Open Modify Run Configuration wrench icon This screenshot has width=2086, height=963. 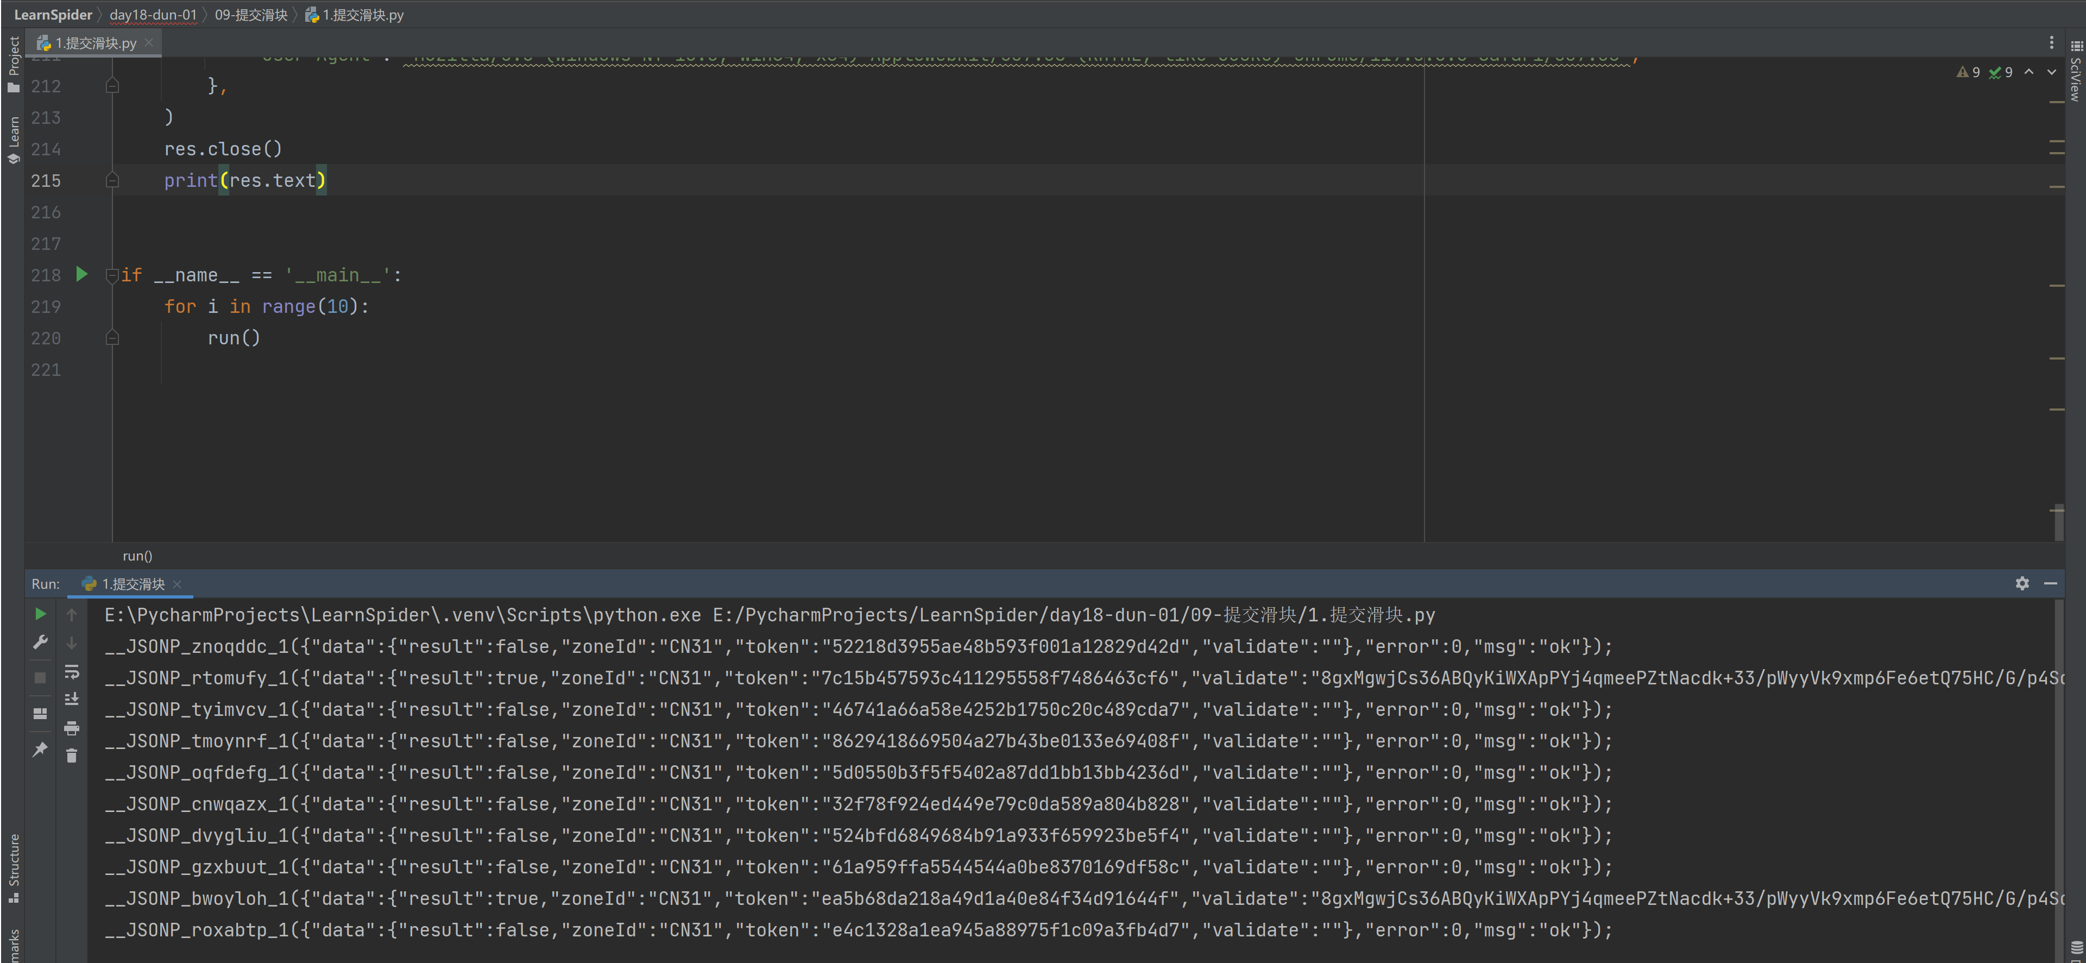click(40, 642)
